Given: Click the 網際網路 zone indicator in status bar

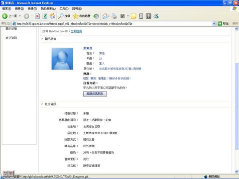Looking at the screenshot, I should coord(212,177).
